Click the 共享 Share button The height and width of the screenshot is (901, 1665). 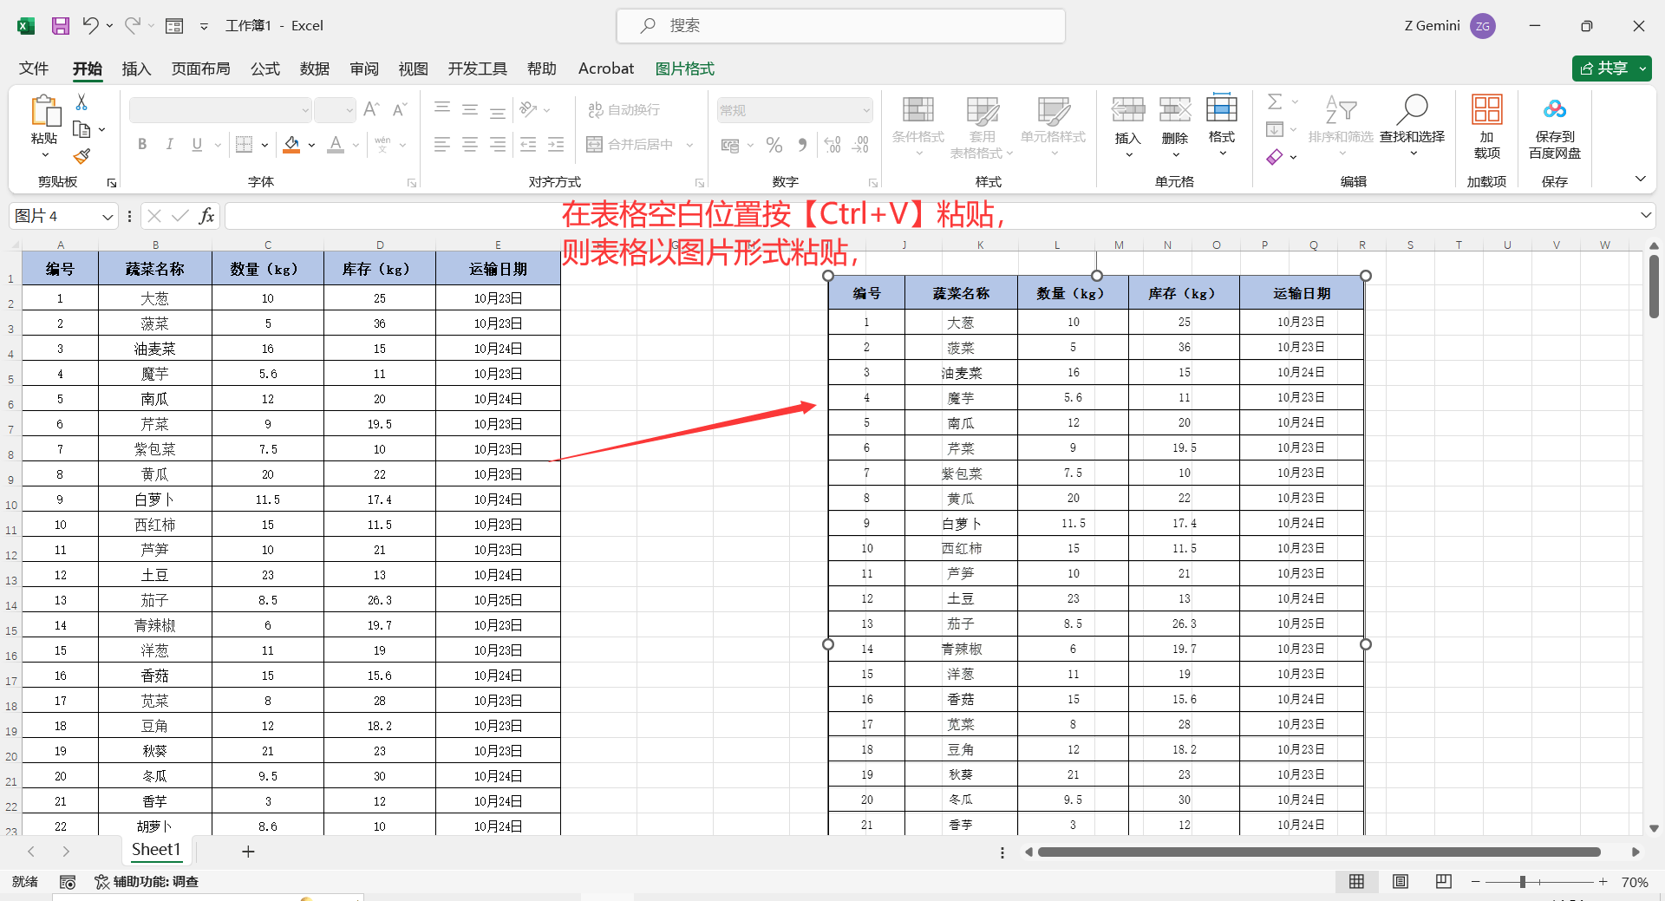[x=1604, y=69]
